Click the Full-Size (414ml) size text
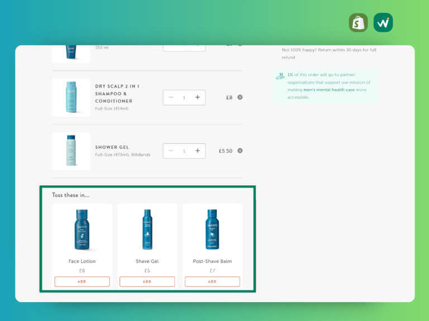The height and width of the screenshot is (321, 429). (112, 108)
